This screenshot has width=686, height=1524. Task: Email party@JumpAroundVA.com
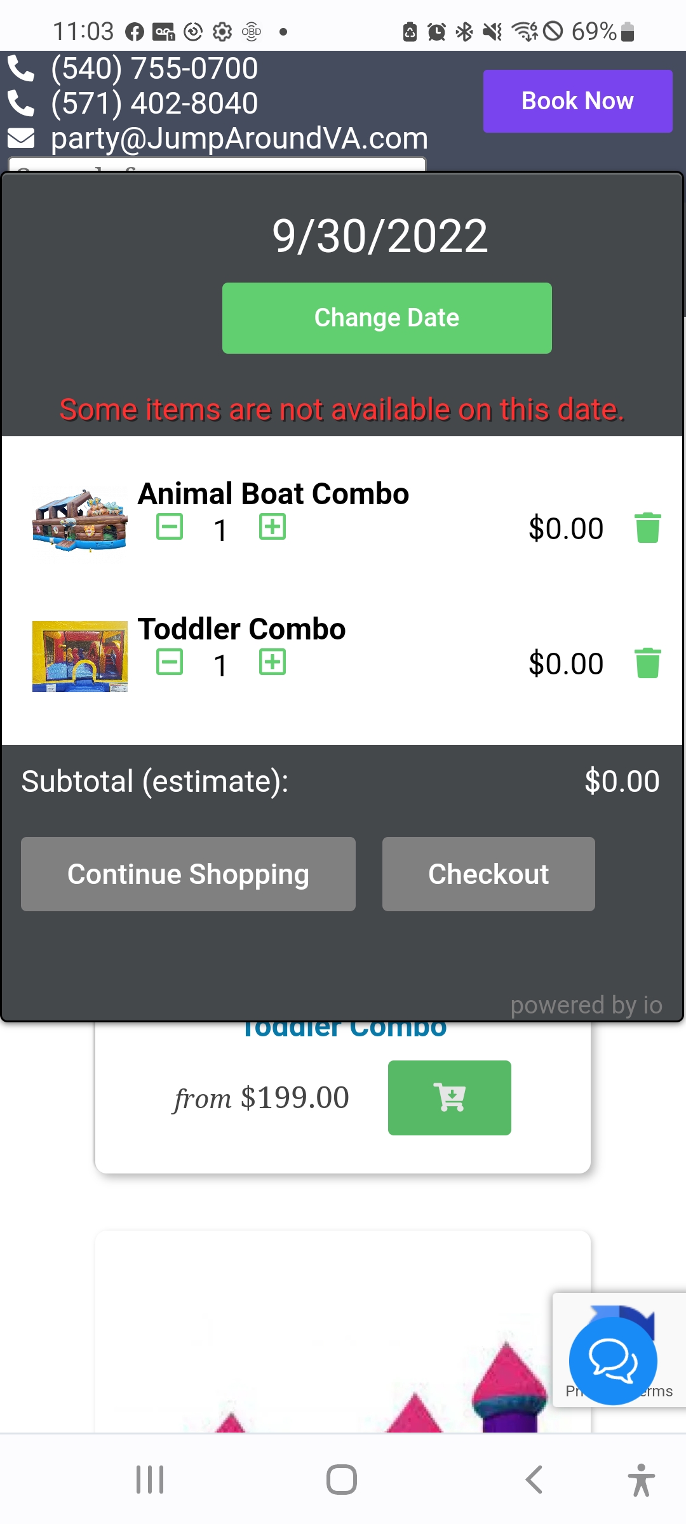tap(239, 138)
